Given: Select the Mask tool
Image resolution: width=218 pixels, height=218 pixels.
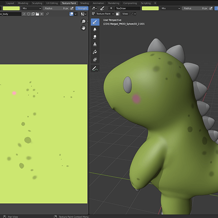Looking at the screenshot, I should pyautogui.click(x=95, y=59).
